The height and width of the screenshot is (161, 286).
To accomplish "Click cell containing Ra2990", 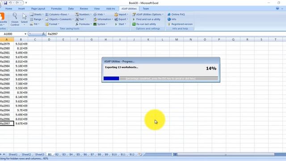I will (7, 93).
